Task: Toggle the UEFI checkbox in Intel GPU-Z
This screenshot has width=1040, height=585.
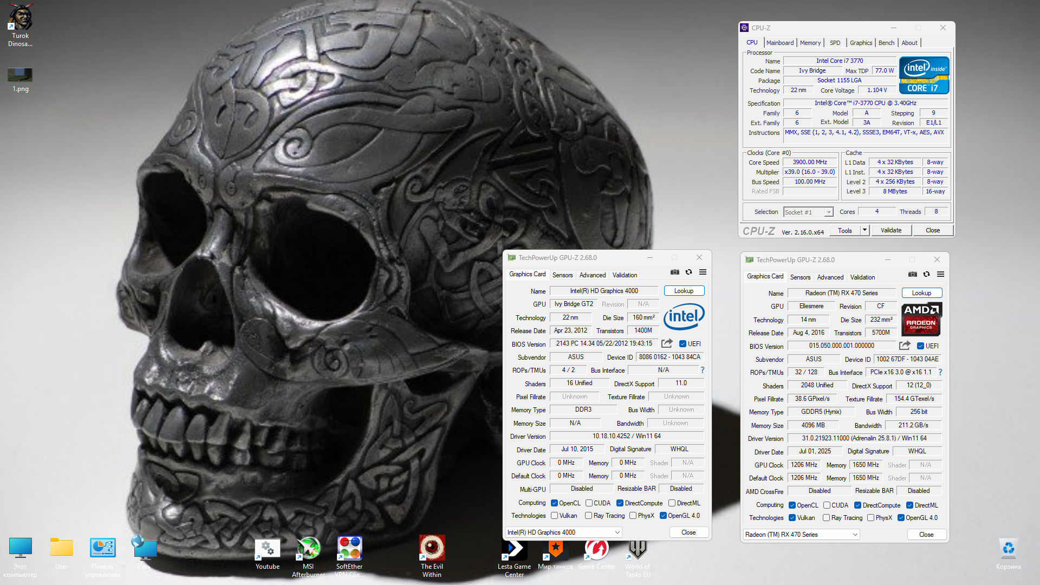Action: 682,343
